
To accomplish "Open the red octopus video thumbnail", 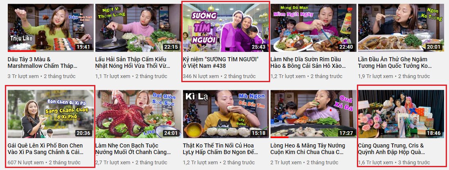I will (x=138, y=114).
